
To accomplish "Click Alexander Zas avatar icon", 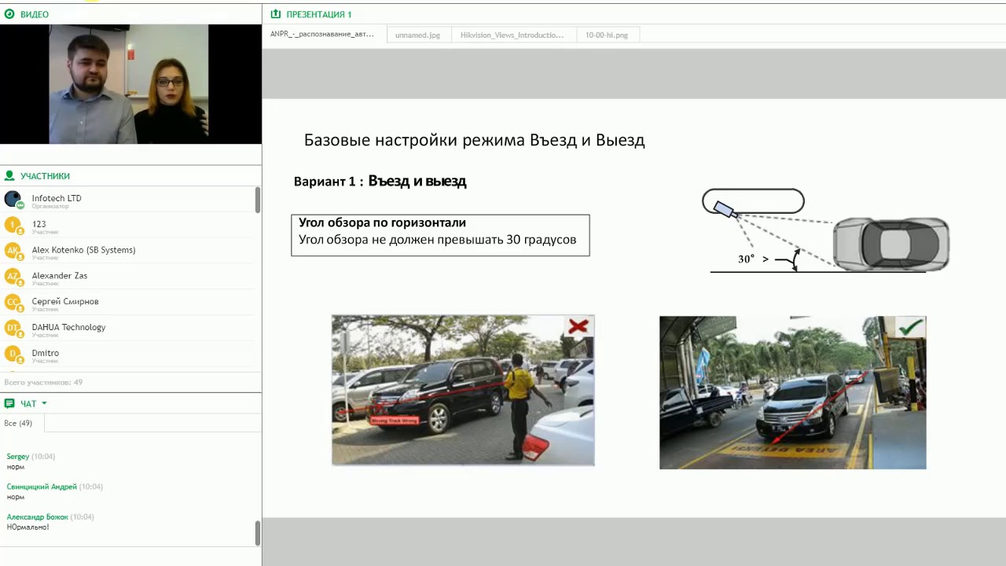I will 13,277.
